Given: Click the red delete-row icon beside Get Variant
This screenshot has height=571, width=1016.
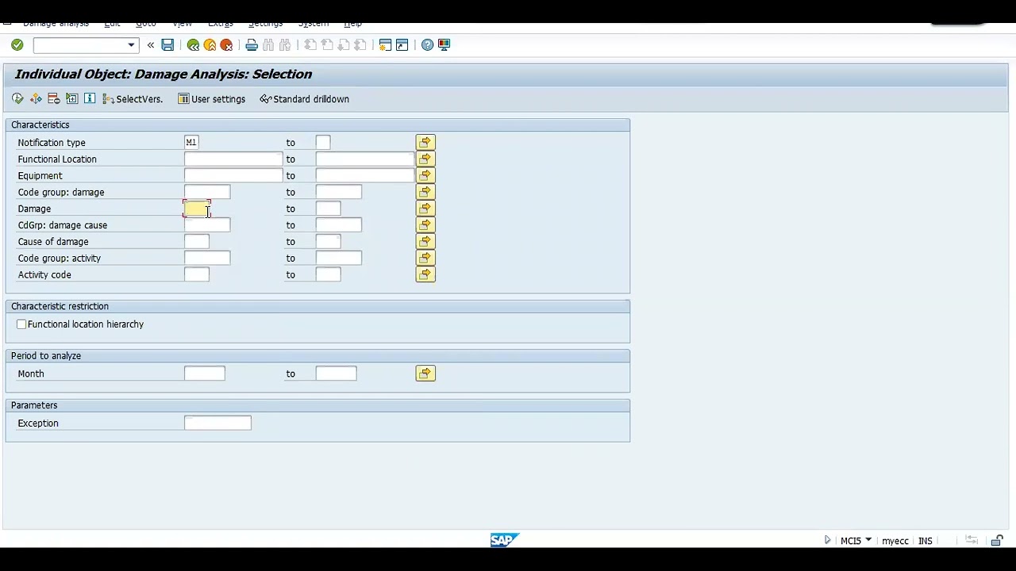Looking at the screenshot, I should pyautogui.click(x=54, y=98).
